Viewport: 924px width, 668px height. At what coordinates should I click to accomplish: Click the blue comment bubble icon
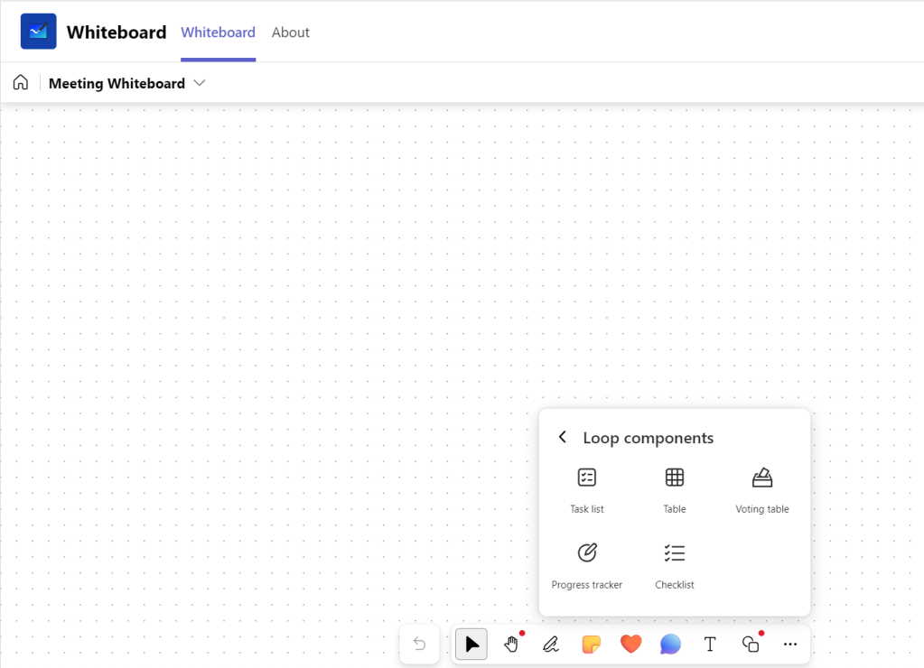click(670, 644)
